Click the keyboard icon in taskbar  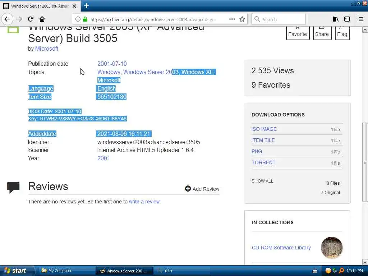(x=315, y=271)
